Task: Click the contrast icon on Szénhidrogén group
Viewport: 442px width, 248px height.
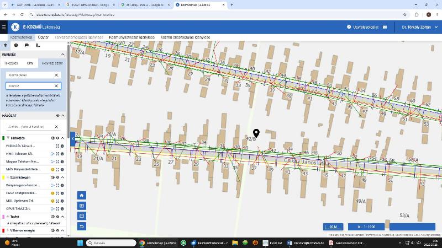Action: click(x=52, y=177)
